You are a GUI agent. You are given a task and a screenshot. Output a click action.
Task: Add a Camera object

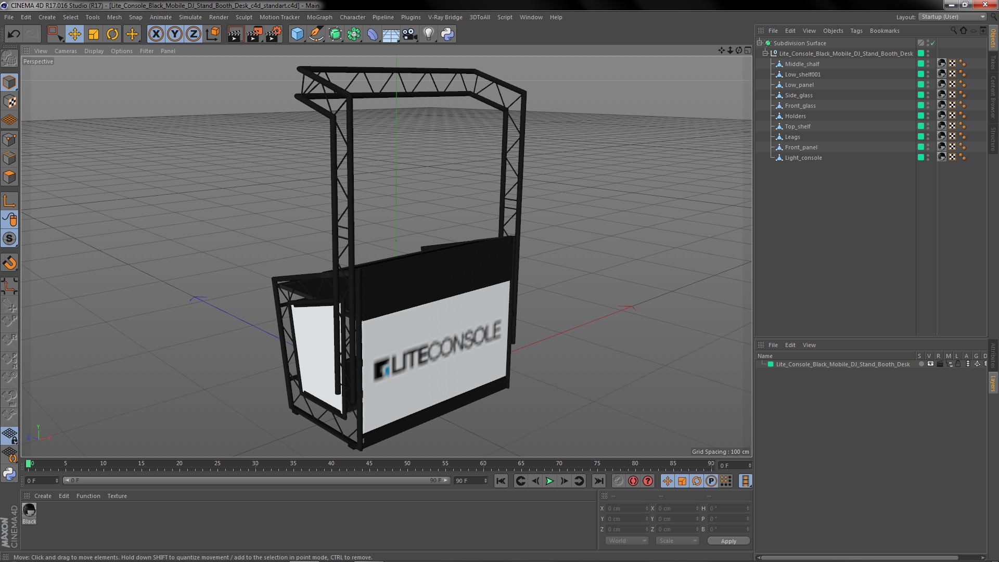pyautogui.click(x=410, y=34)
